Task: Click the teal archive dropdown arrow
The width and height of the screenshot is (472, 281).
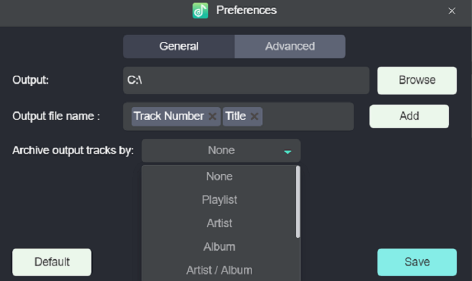Action: pos(287,152)
